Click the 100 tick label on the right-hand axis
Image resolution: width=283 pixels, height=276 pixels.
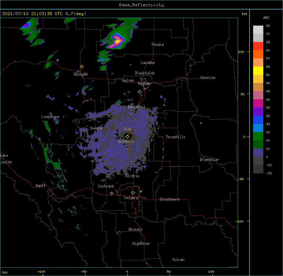(241, 52)
